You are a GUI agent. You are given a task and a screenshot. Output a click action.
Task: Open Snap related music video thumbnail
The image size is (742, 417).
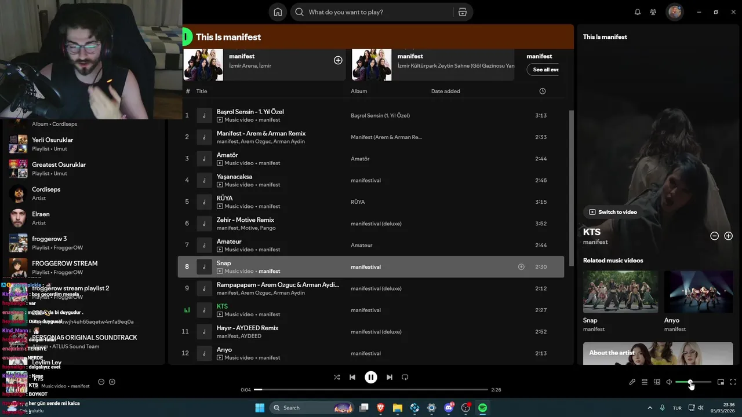620,292
